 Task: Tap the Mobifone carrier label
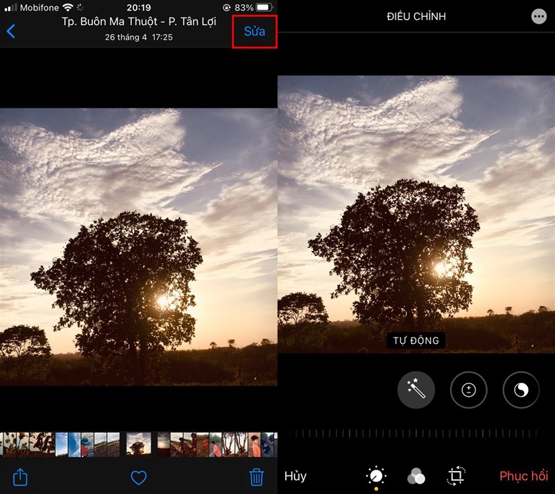40,8
